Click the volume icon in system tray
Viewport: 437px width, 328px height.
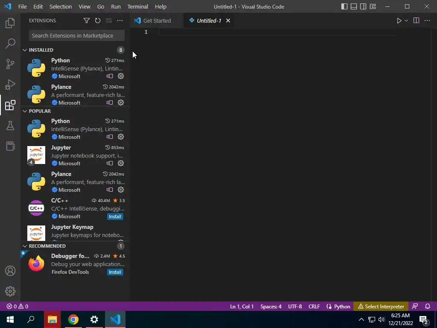(x=382, y=319)
